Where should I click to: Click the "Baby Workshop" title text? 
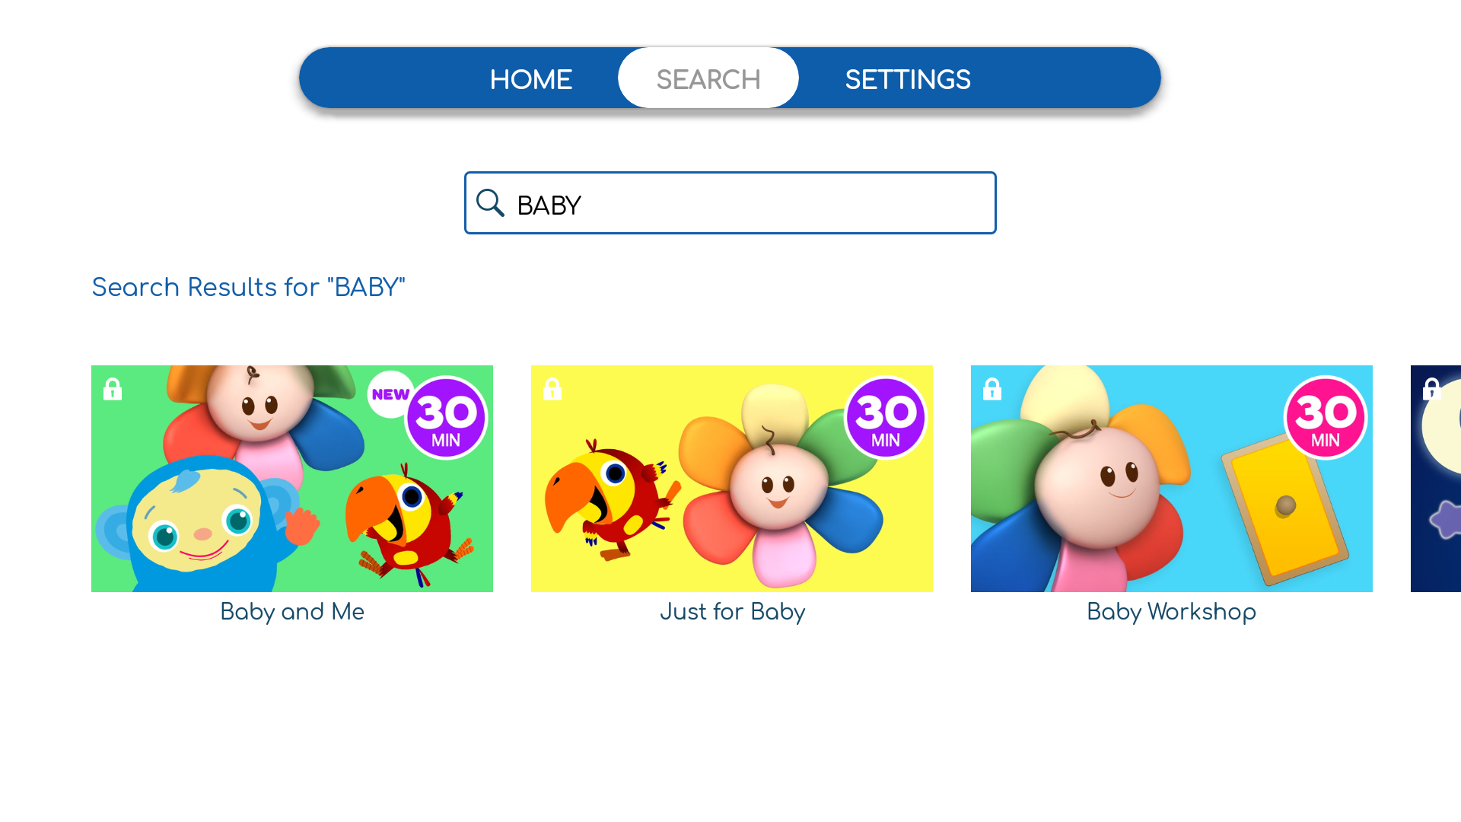tap(1170, 611)
